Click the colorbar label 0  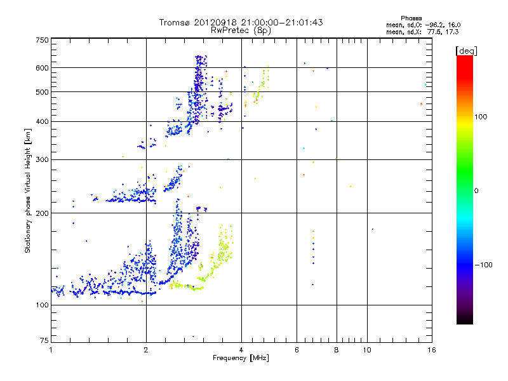(x=476, y=190)
